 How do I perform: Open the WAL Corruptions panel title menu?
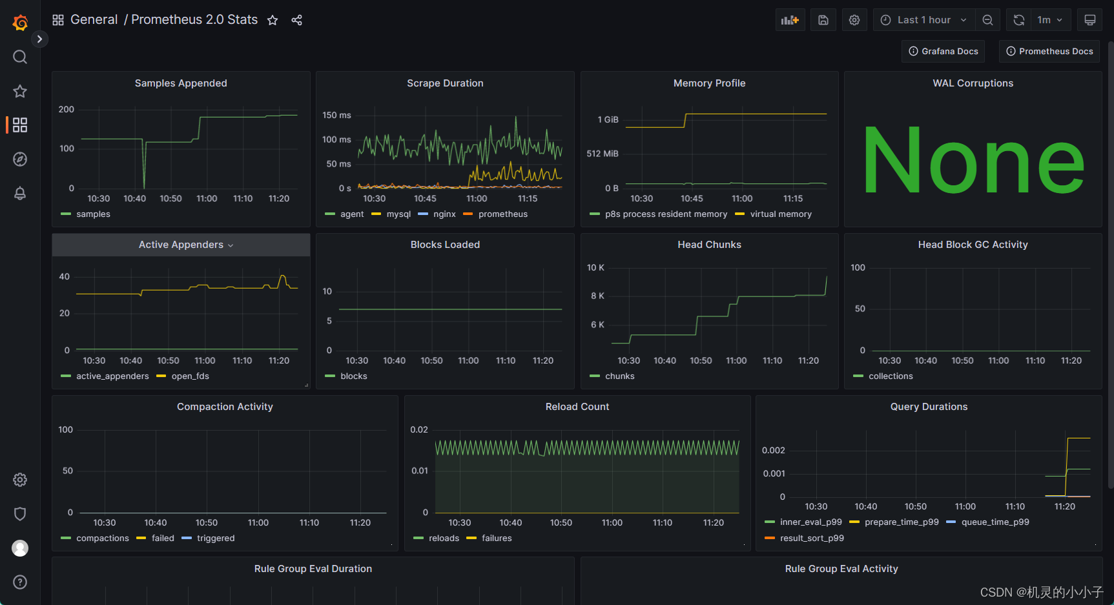coord(973,83)
